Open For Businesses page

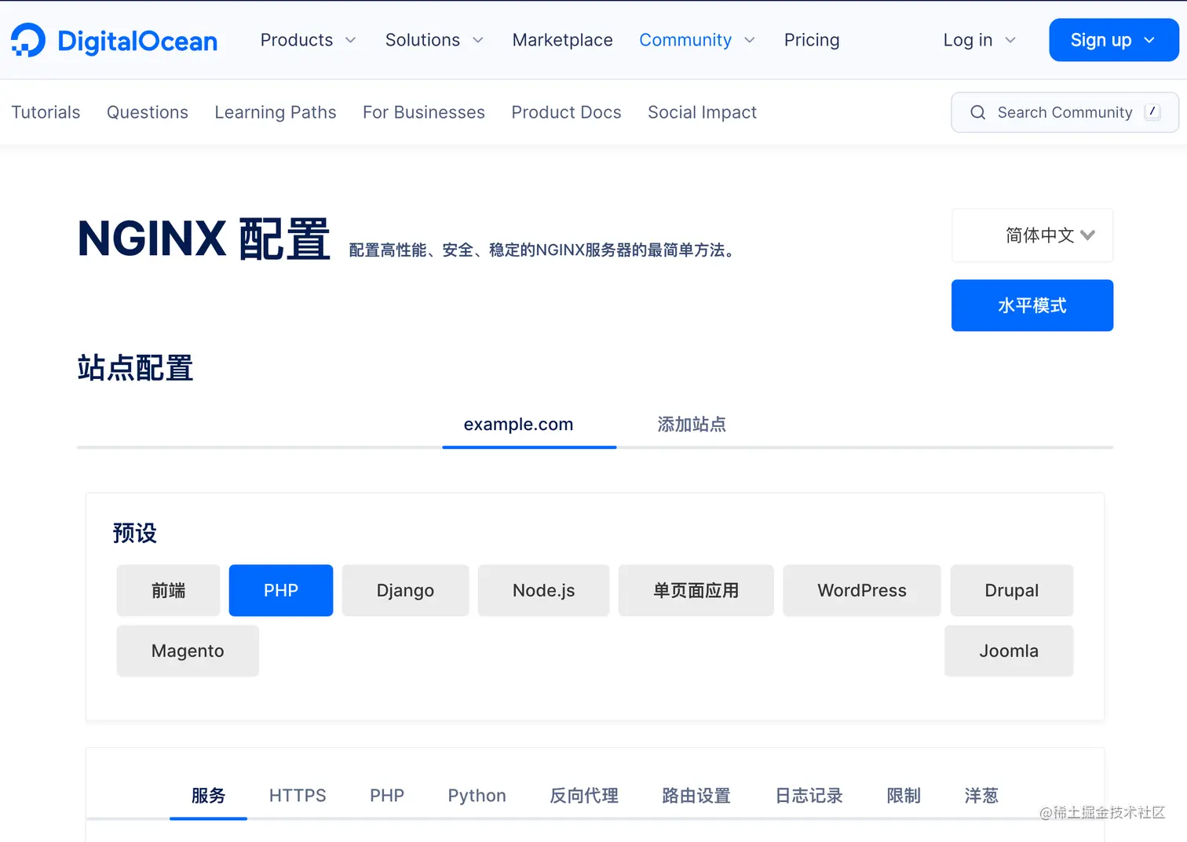[424, 112]
